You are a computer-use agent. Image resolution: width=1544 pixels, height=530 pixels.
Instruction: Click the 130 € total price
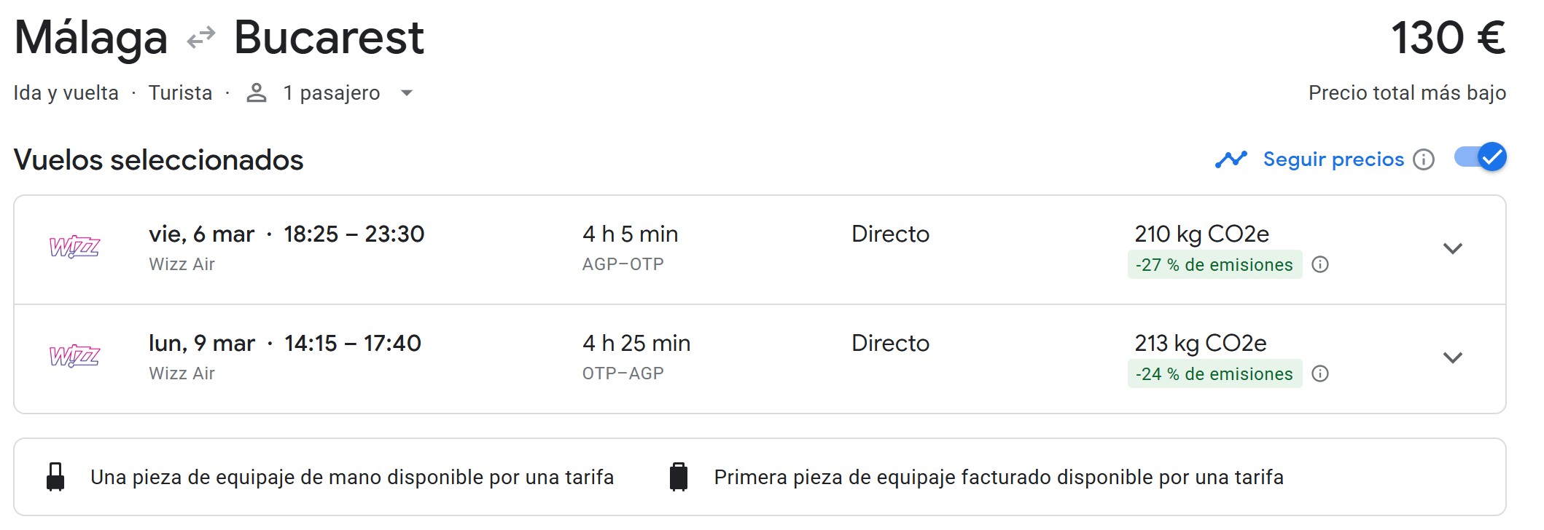click(x=1448, y=38)
